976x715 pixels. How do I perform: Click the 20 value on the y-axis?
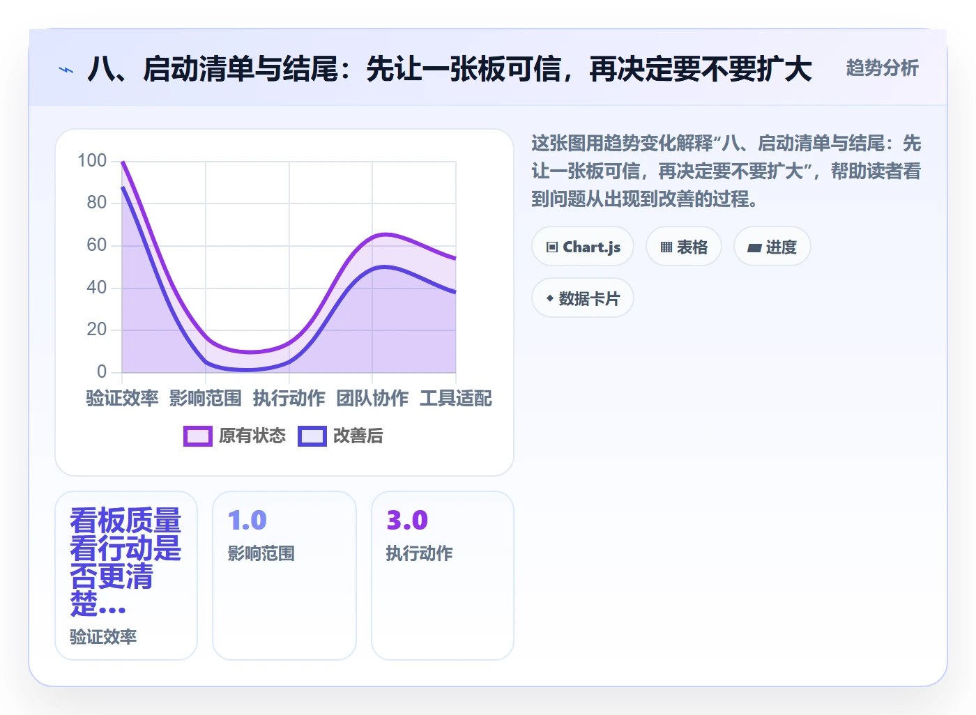click(97, 330)
